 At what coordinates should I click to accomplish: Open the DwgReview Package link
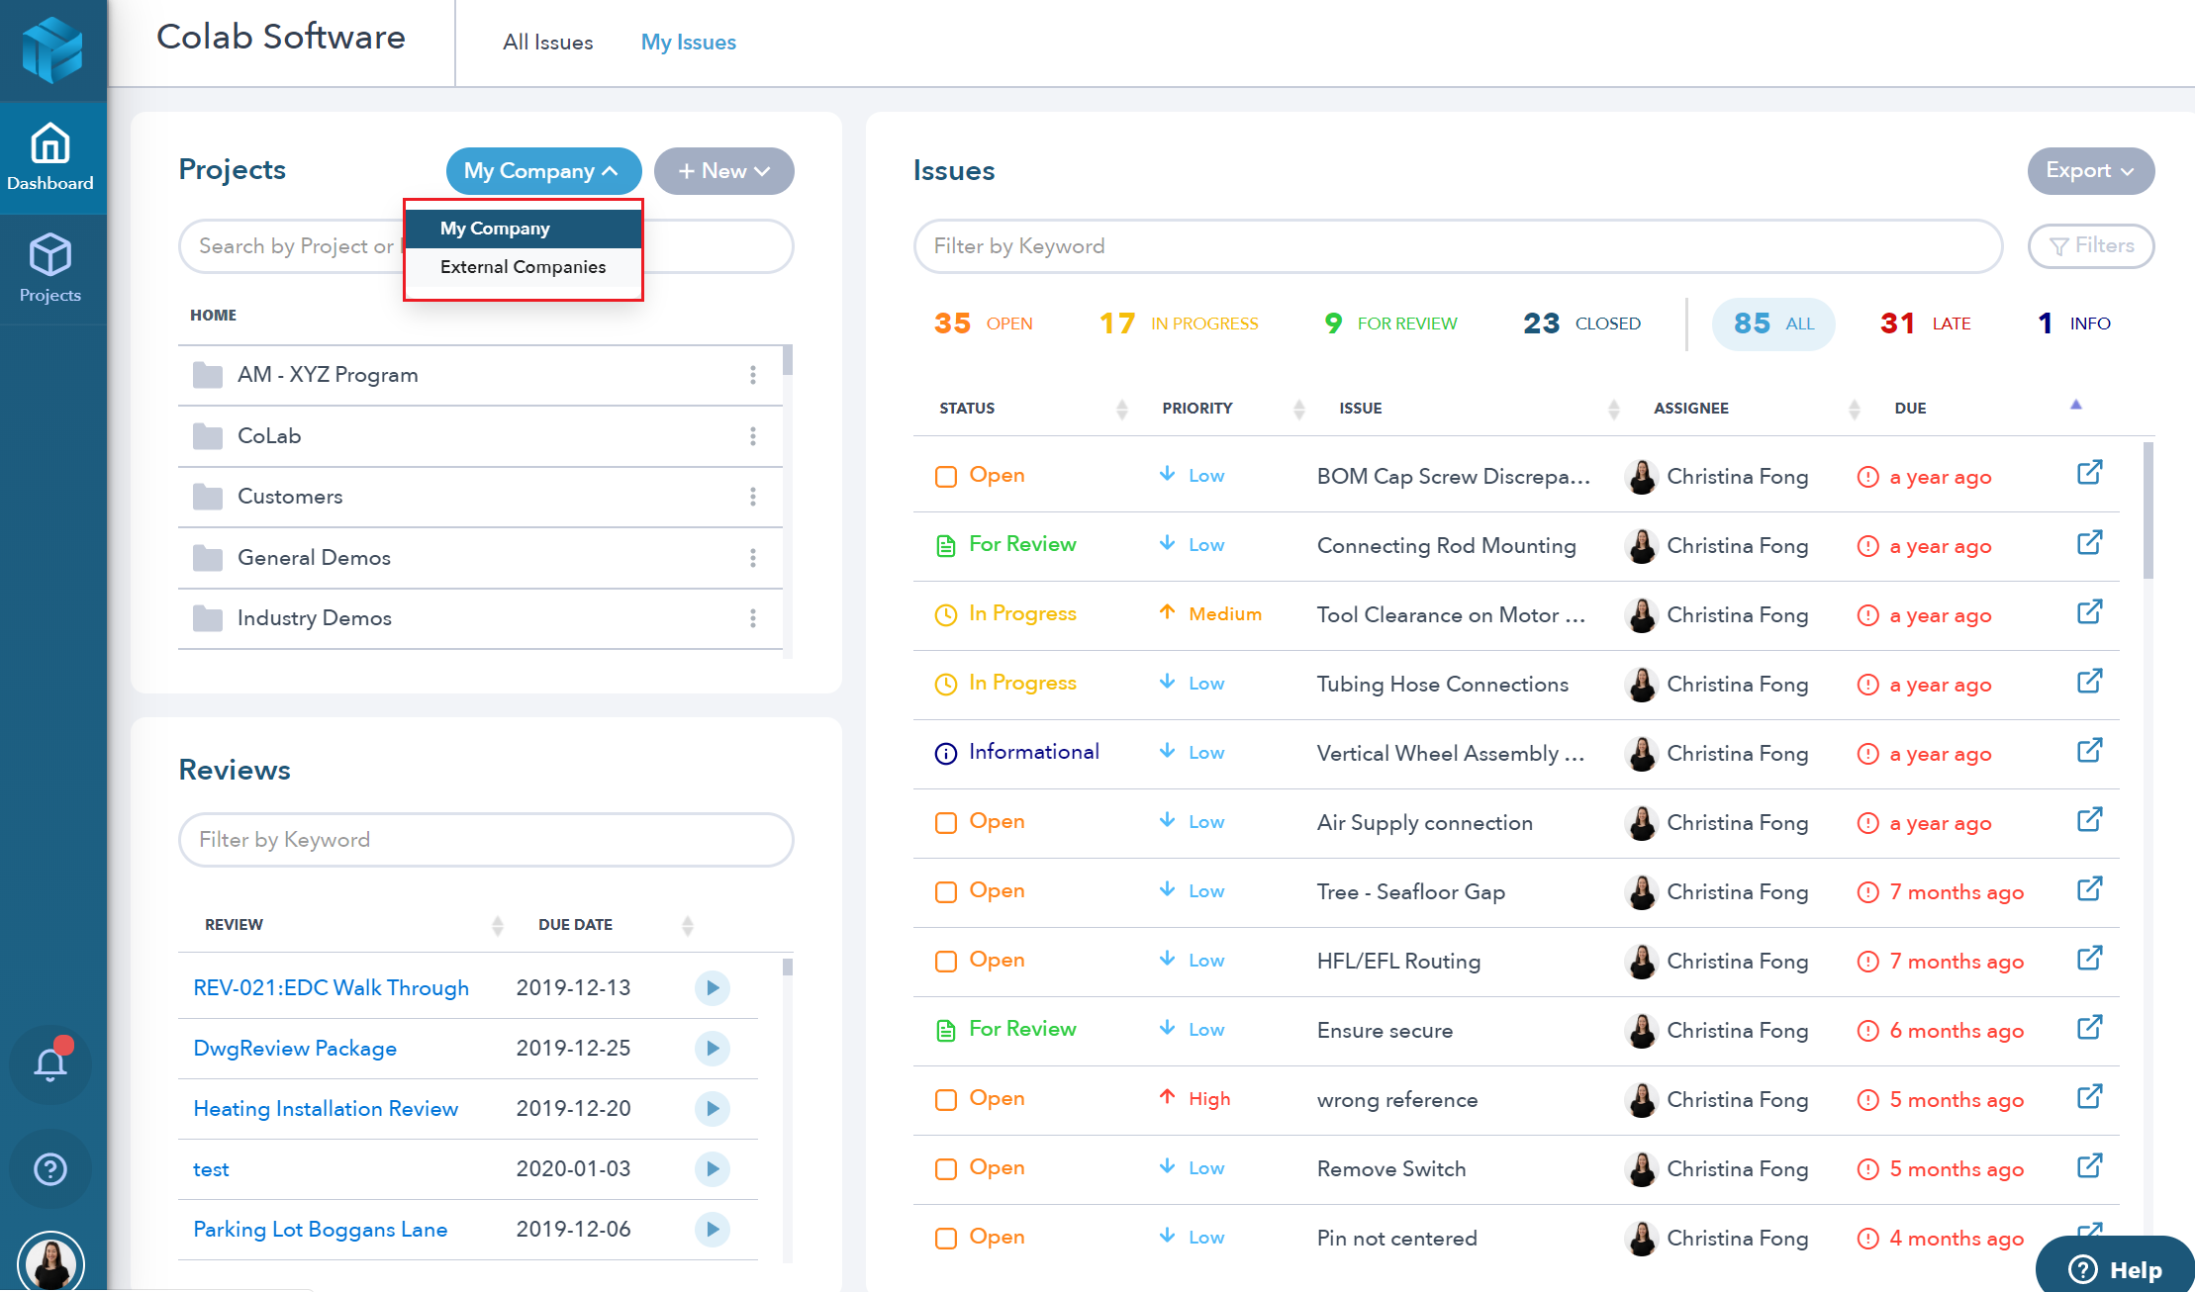(295, 1048)
